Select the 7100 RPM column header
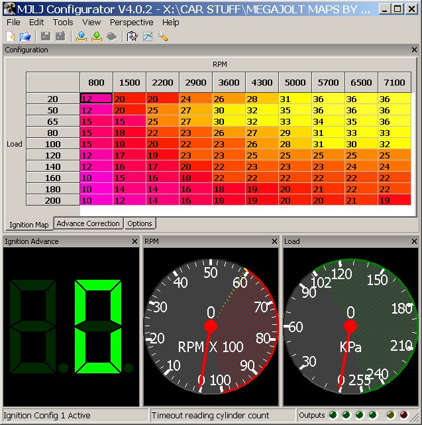This screenshot has height=425, width=422. [394, 82]
